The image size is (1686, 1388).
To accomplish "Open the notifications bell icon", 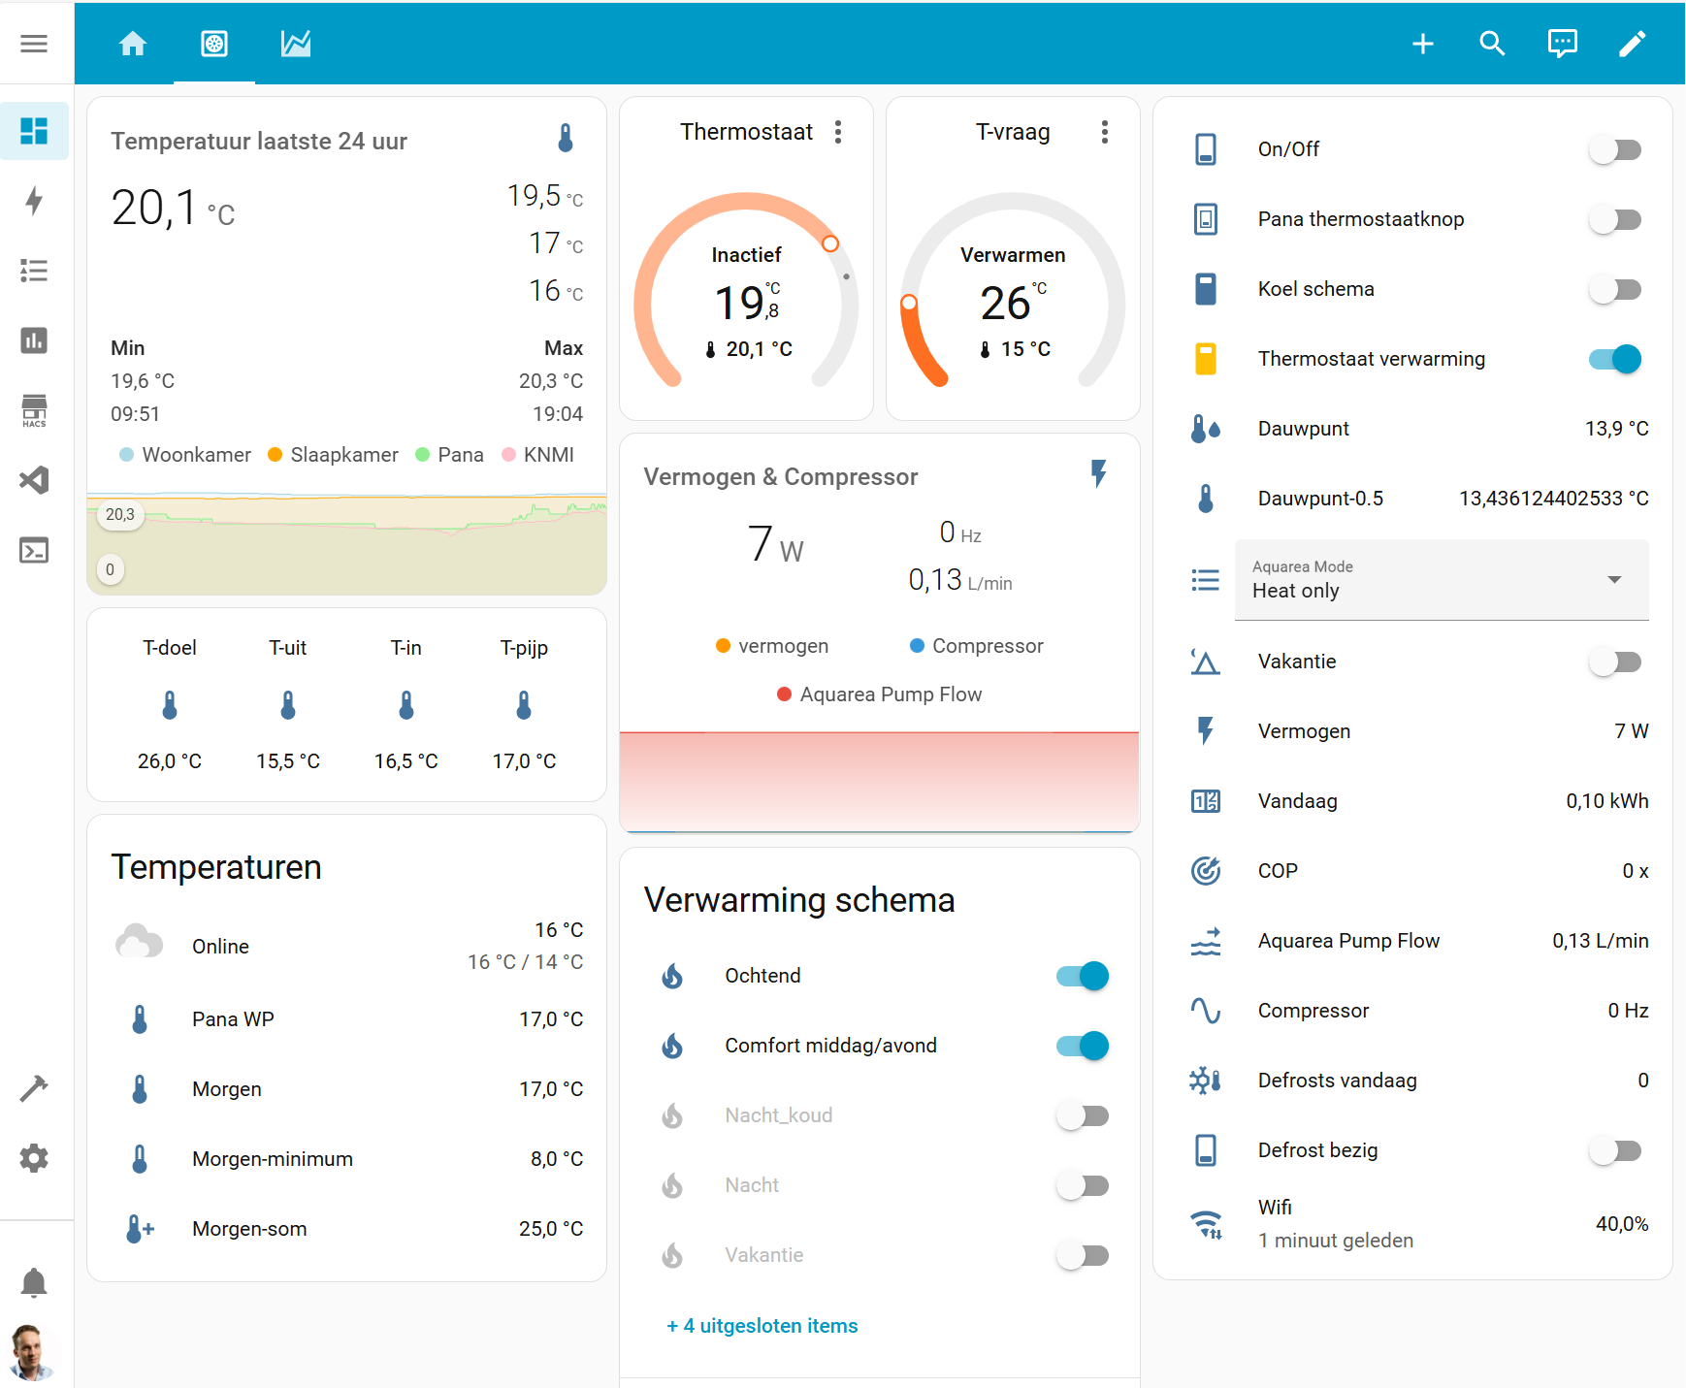I will [x=34, y=1282].
